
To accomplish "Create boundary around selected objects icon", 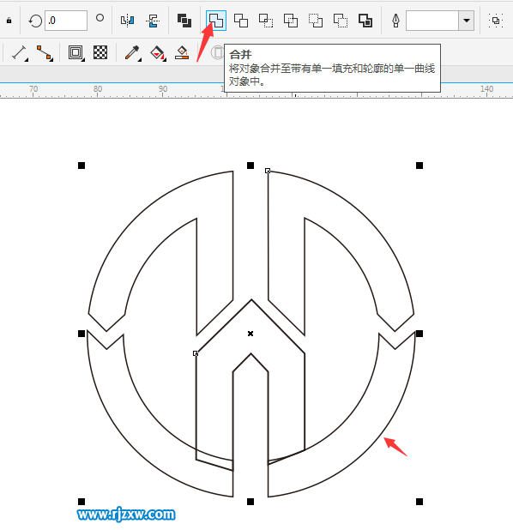I will tap(365, 21).
